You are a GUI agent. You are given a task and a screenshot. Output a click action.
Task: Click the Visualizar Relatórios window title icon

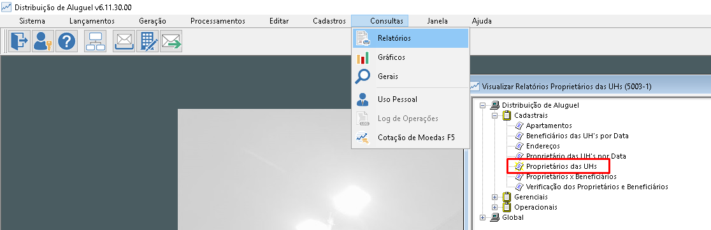point(475,86)
